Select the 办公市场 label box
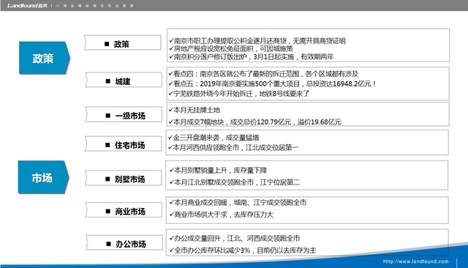The width and height of the screenshot is (468, 268). [x=124, y=242]
